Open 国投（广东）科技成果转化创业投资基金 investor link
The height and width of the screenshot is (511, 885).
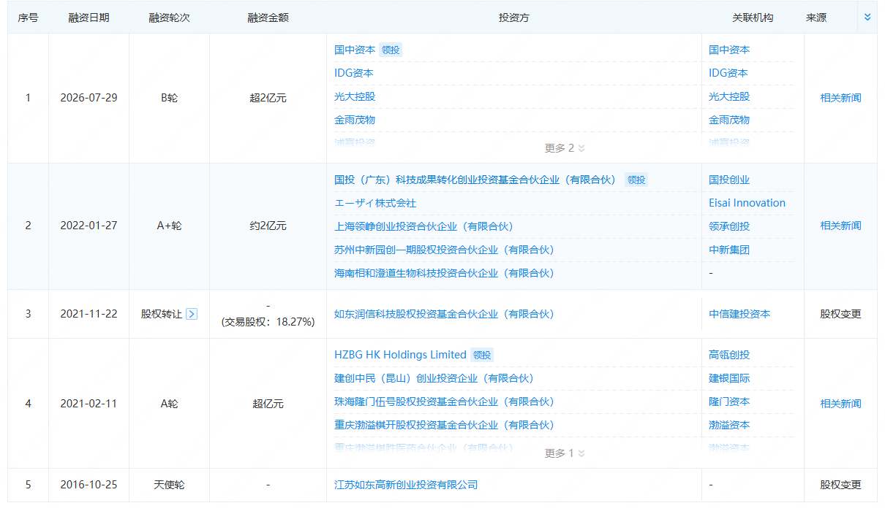(476, 180)
